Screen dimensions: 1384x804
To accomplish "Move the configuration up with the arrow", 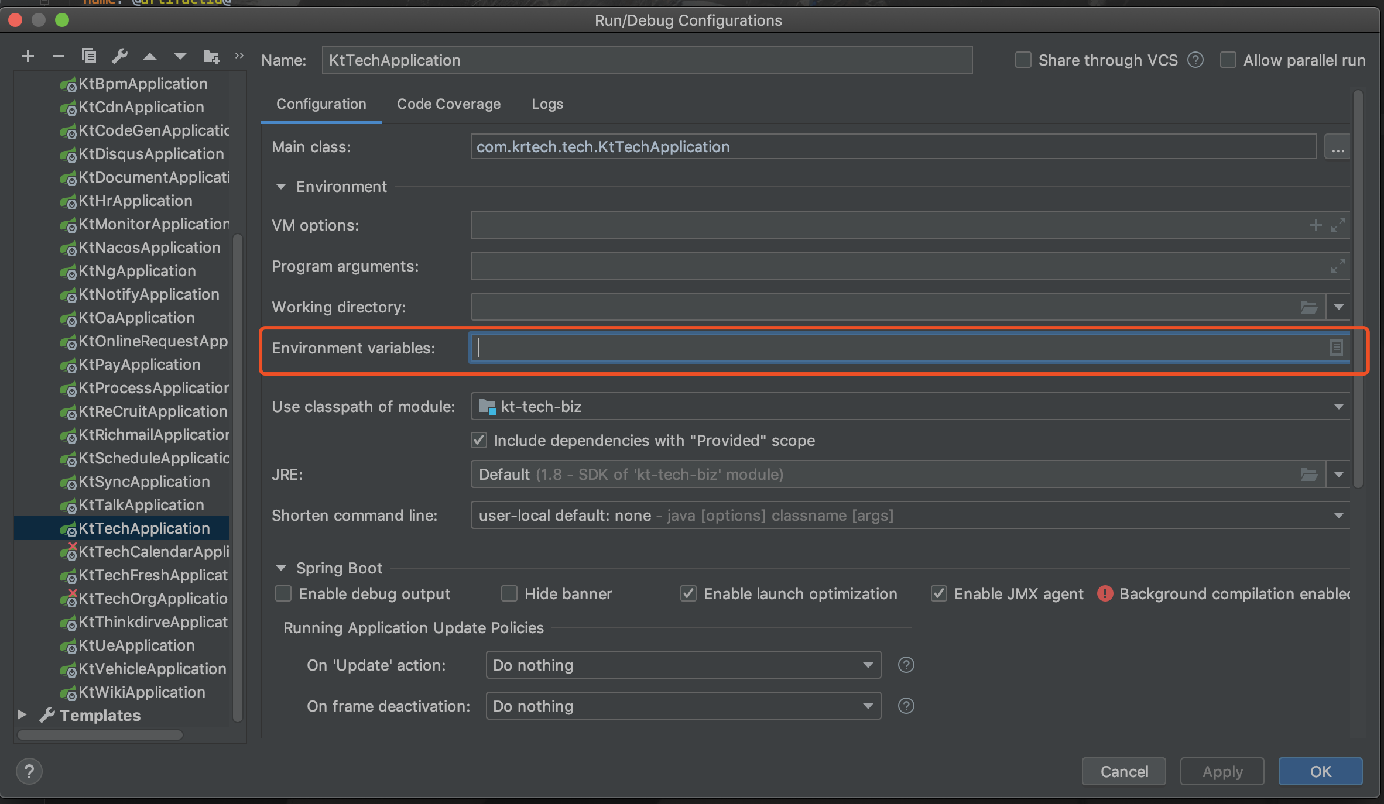I will 150,57.
